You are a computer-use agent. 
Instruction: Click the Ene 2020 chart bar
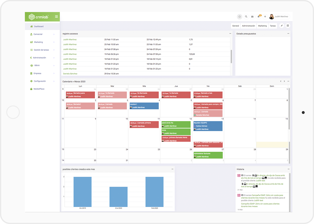119,197
